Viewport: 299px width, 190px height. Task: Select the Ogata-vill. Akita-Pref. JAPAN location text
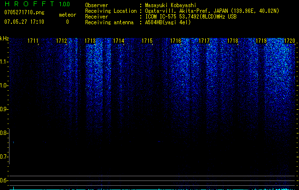coord(212,11)
